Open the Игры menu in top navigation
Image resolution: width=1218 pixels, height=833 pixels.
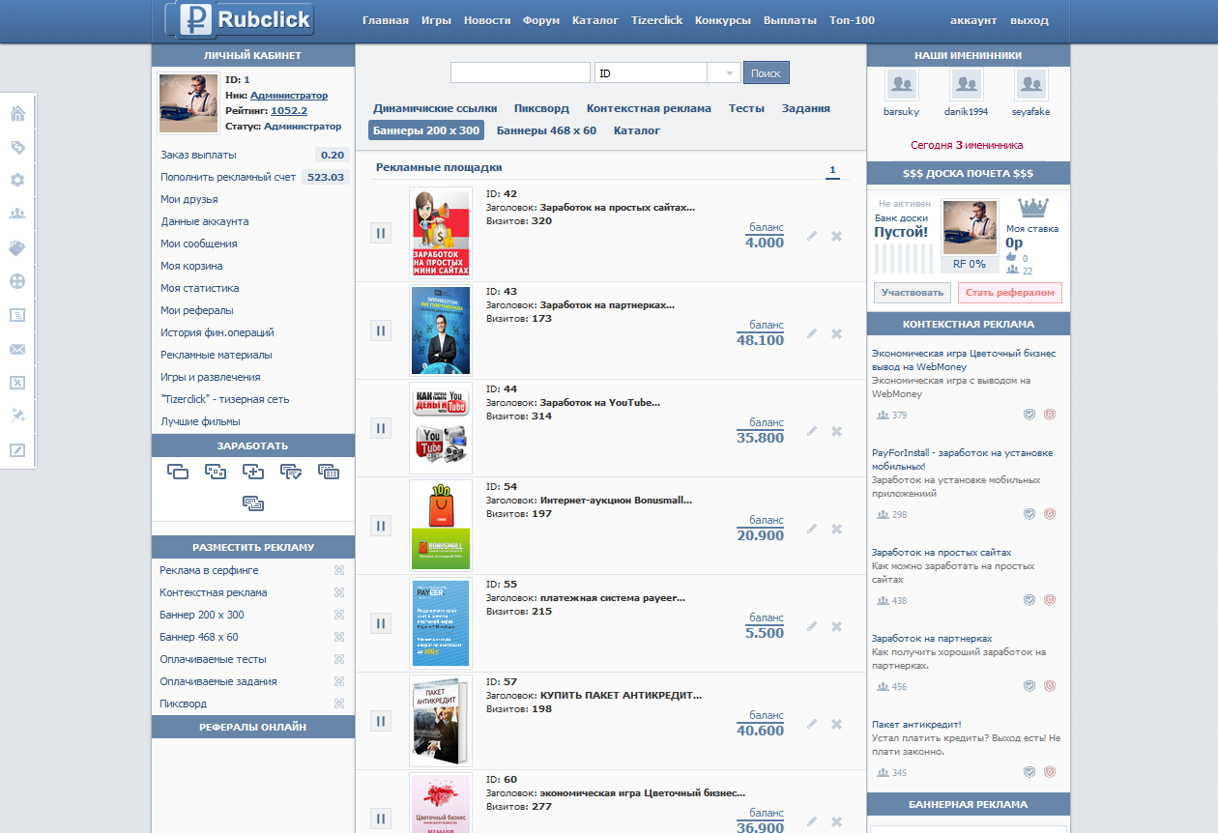(x=436, y=20)
